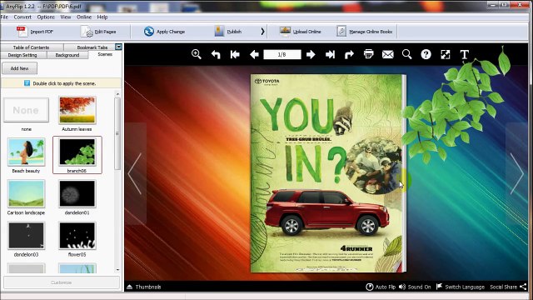Image resolution: width=533 pixels, height=300 pixels.
Task: Click the help question mark icon
Action: pyautogui.click(x=426, y=54)
